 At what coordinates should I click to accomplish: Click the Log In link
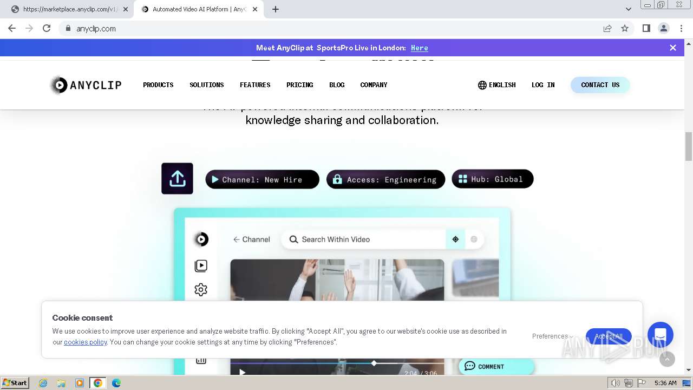click(543, 85)
